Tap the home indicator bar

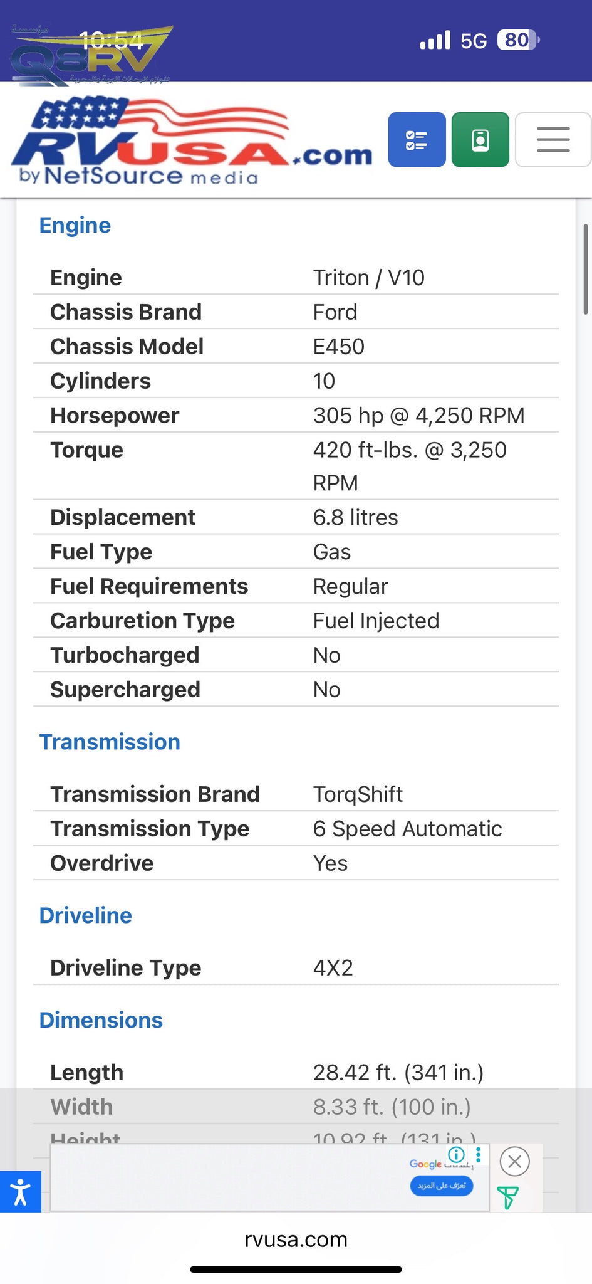point(296,1270)
